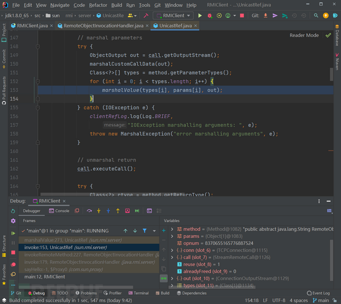This screenshot has width=341, height=304.
Task: Select frame main:12, RMIClient
Action: point(89,277)
